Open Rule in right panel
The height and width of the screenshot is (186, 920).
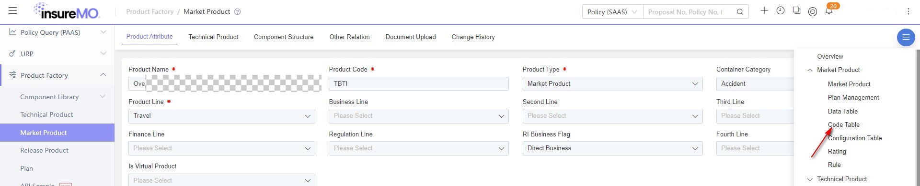coord(834,165)
